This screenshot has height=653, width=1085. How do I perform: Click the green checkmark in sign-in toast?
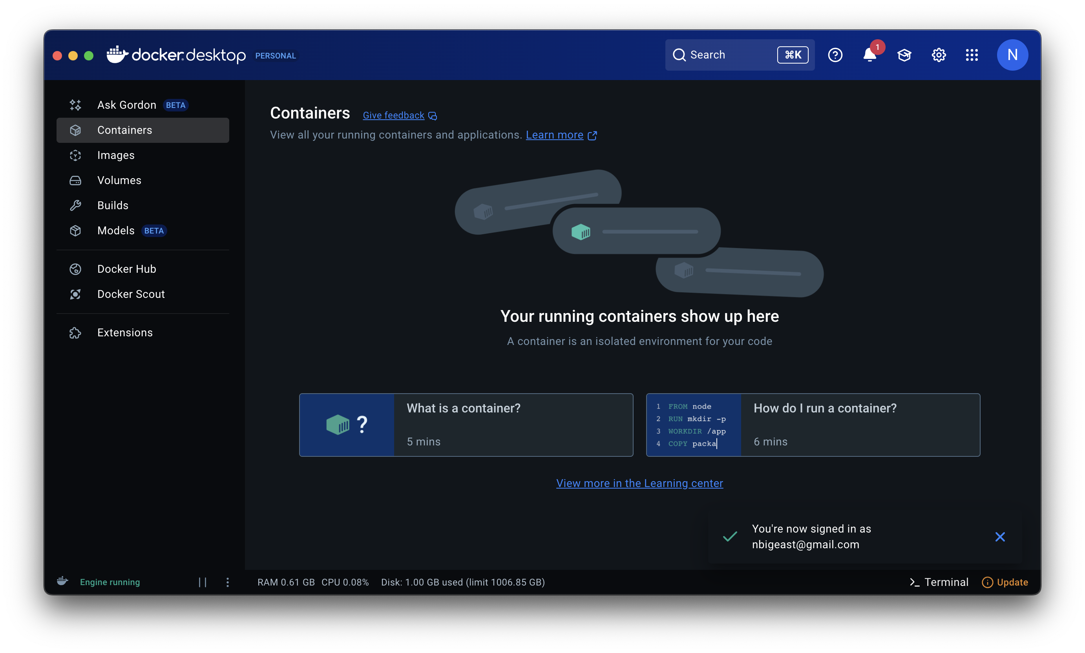pyautogui.click(x=729, y=536)
